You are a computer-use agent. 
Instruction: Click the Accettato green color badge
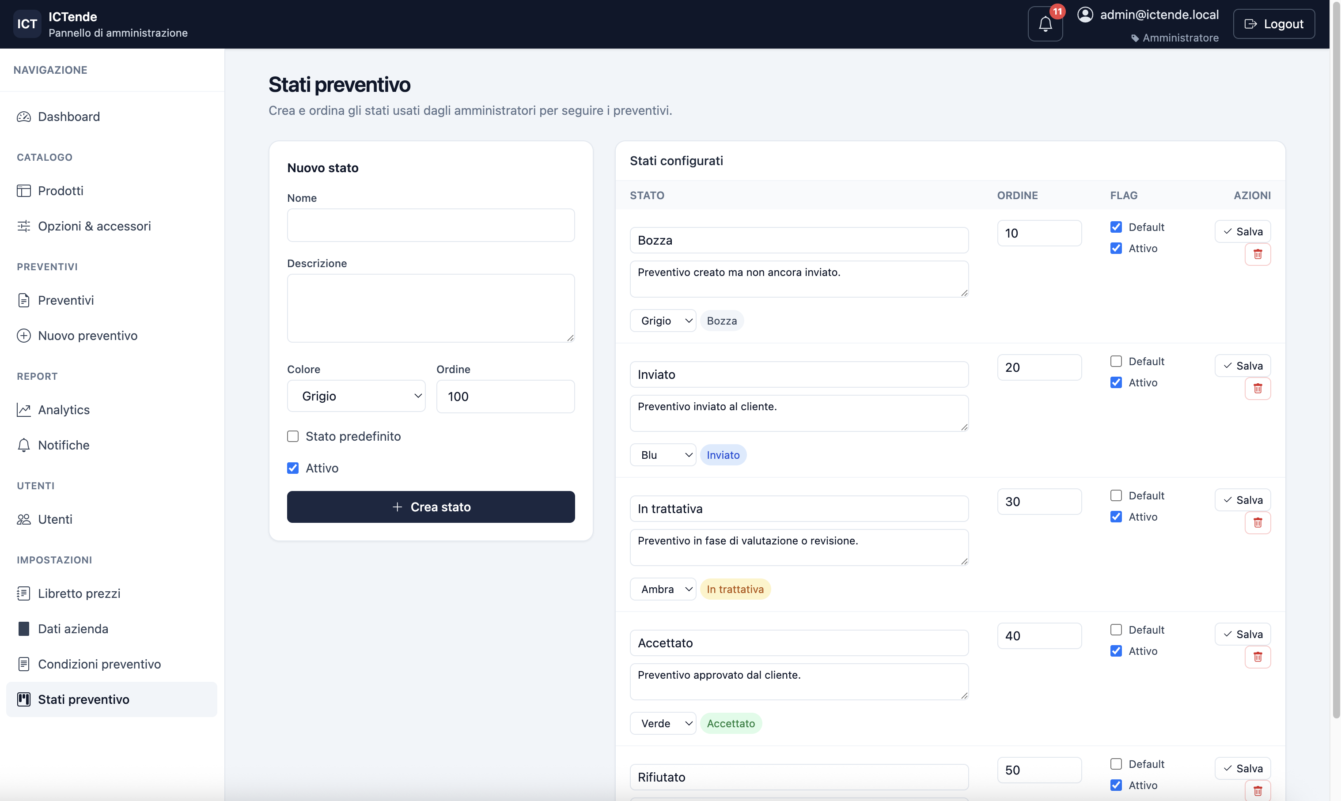pyautogui.click(x=731, y=724)
